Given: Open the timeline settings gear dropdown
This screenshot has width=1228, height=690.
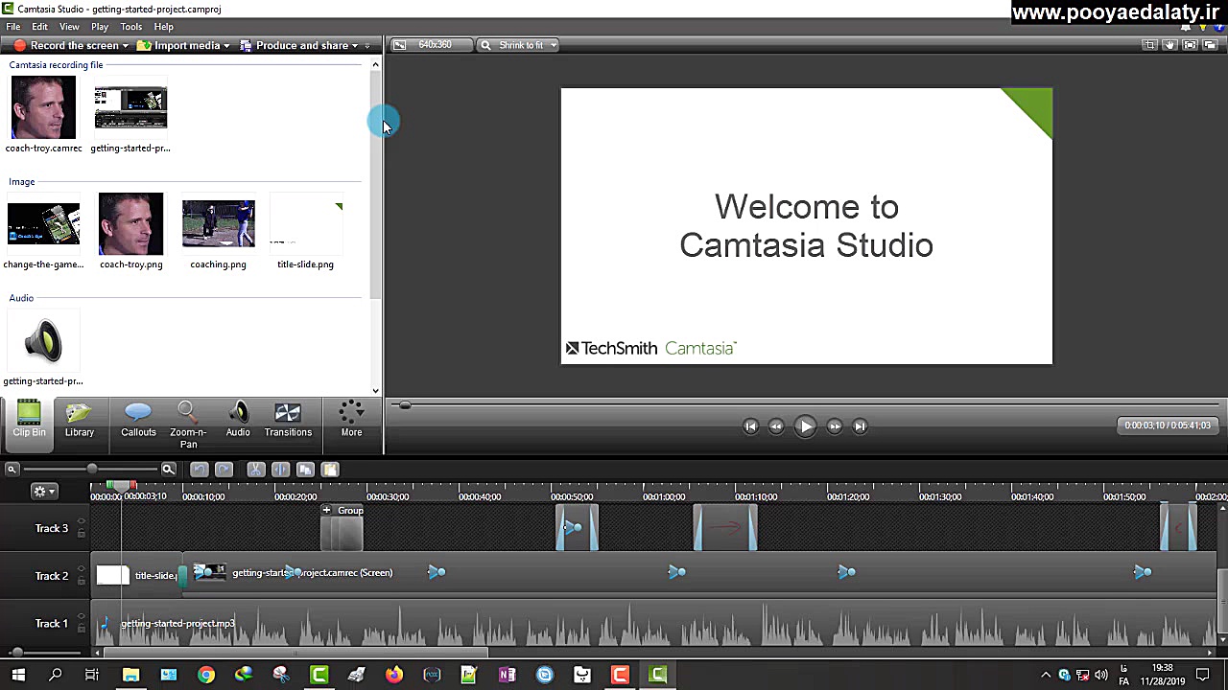Looking at the screenshot, I should (44, 491).
